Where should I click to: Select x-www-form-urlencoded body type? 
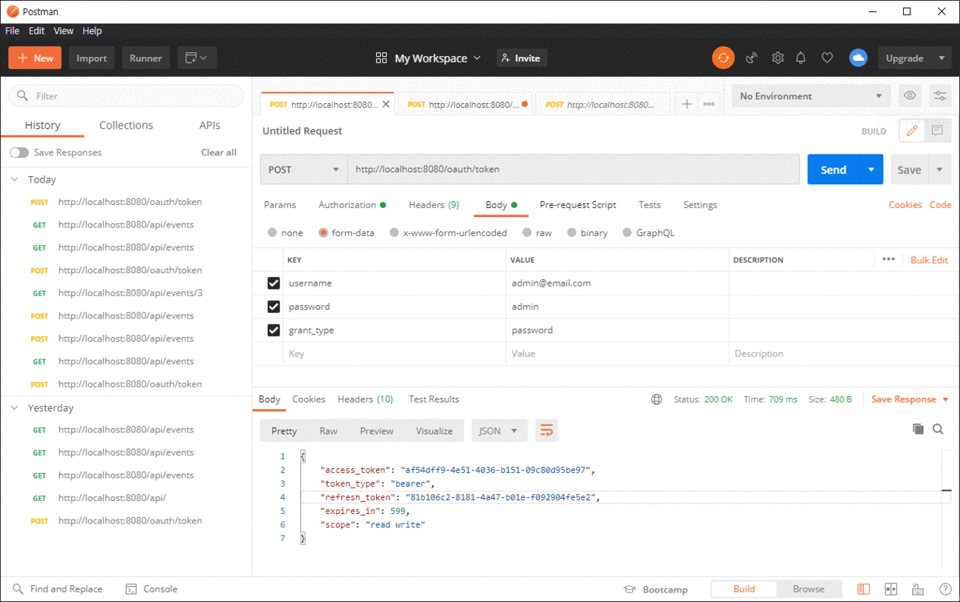pyautogui.click(x=394, y=233)
